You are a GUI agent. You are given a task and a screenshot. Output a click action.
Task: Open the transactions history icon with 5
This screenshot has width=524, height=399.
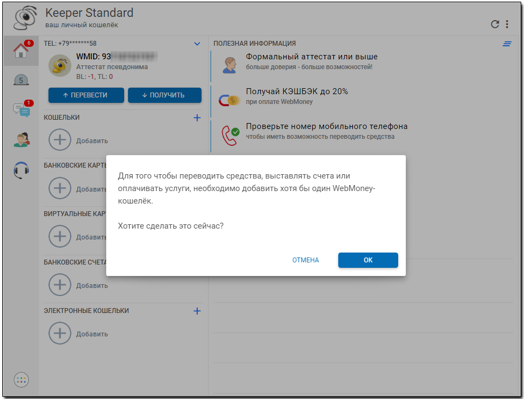[21, 80]
